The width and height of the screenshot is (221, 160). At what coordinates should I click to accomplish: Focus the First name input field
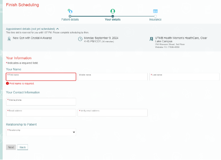(x=41, y=77)
